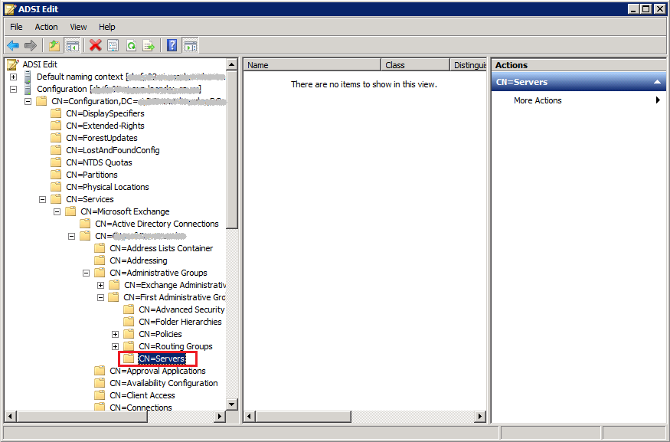The image size is (670, 442).
Task: Select CN=Address Lists Container node
Action: tap(161, 248)
